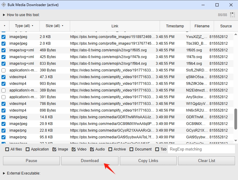The height and width of the screenshot is (180, 238).
Task: Select link containing GAt9SyybwAAiToL
Action: [x=112, y=137]
